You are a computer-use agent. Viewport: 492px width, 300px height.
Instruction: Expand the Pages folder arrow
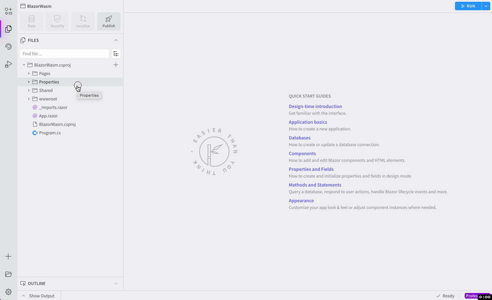tap(29, 73)
